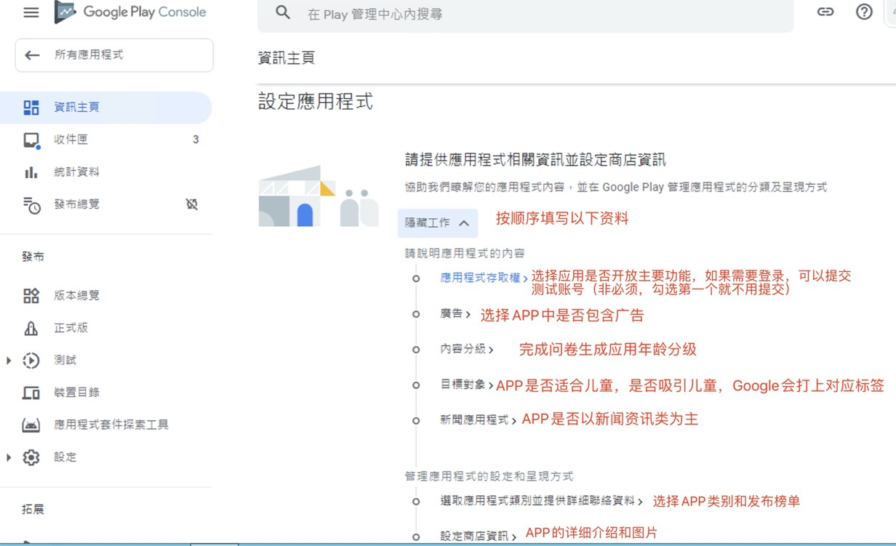
Task: Click the status circle beside 廣告
Action: pos(415,314)
